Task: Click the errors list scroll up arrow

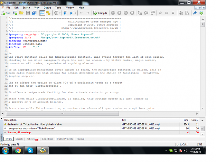Action: 203,121
